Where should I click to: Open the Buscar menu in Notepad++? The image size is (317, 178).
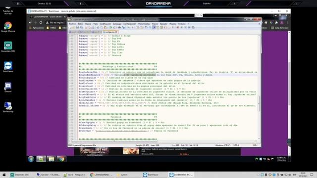pyautogui.click(x=88, y=24)
